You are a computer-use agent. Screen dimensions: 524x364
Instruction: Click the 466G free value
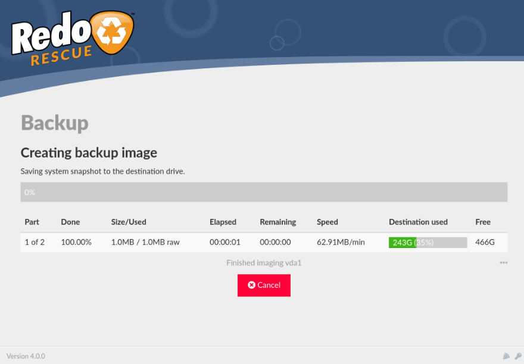[x=485, y=242]
